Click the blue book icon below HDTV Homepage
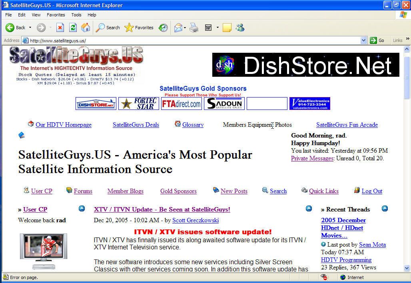Viewport: 411px width, 283px height. tap(22, 135)
